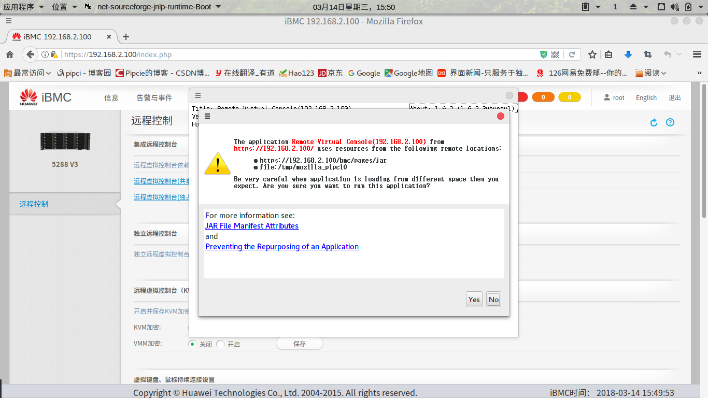This screenshot has height=398, width=708.
Task: Open the Google地图 bookmark
Action: 408,73
